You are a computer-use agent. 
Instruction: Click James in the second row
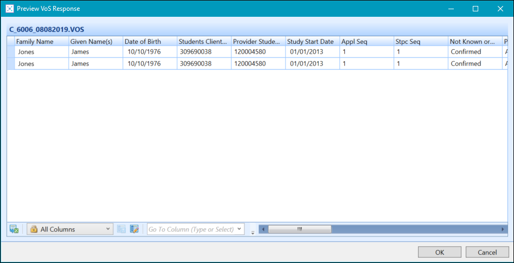click(x=80, y=64)
